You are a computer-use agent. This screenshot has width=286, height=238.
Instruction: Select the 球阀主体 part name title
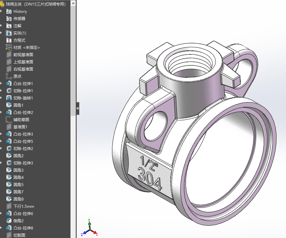[36, 4]
